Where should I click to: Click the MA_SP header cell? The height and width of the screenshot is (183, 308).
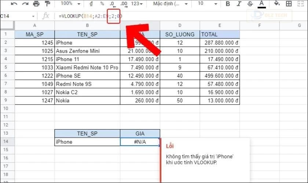tap(34, 34)
